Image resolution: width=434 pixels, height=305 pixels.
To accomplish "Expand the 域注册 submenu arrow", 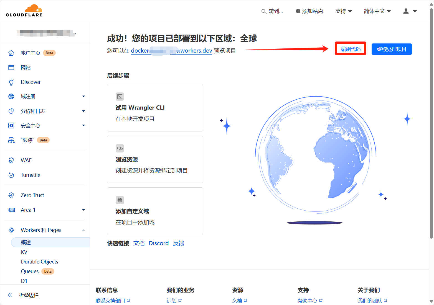I will point(83,97).
